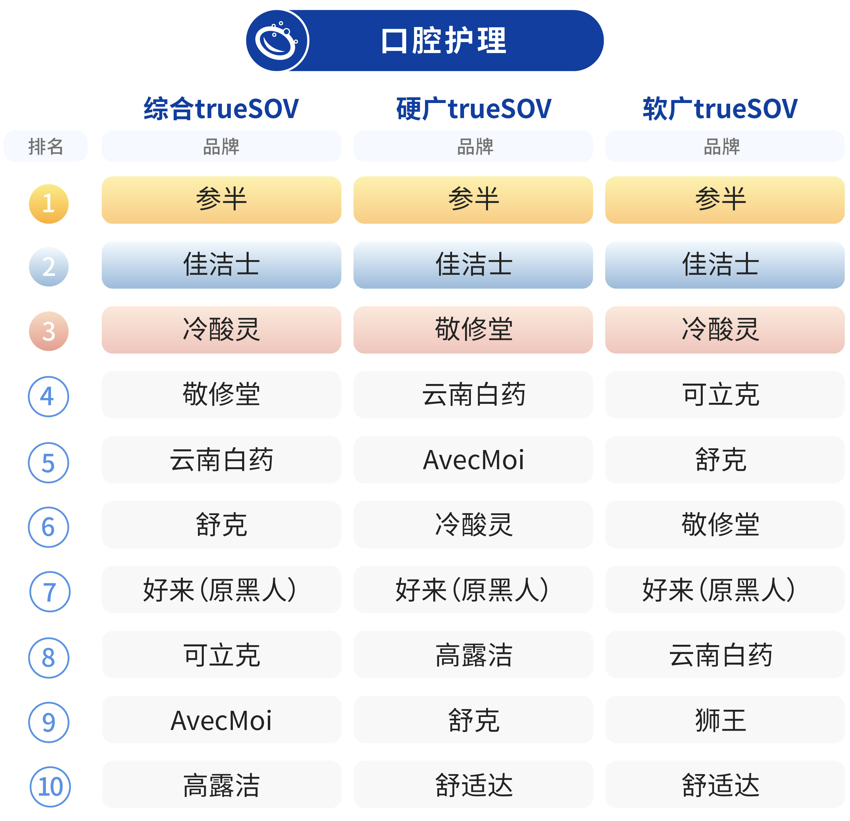The height and width of the screenshot is (821, 850).
Task: Select the gold rank 1 badge
Action: pyautogui.click(x=49, y=204)
